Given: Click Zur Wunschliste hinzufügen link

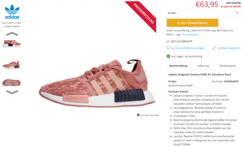Looking at the screenshot, I should tap(187, 48).
